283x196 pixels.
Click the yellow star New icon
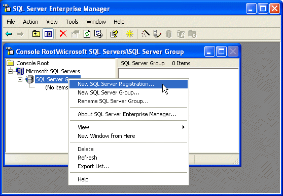(x=130, y=34)
